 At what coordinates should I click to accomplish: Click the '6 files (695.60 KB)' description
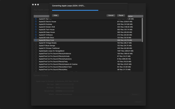tap(124, 59)
